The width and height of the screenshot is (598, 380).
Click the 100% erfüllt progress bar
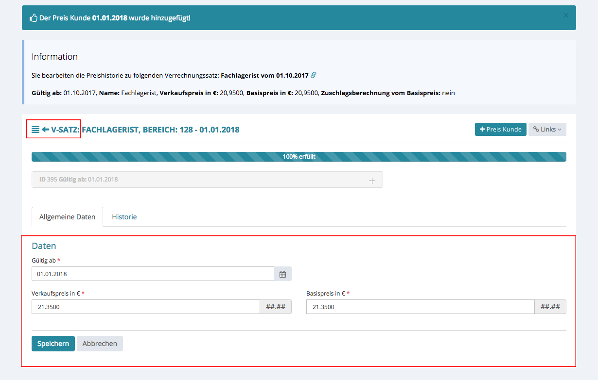click(299, 157)
